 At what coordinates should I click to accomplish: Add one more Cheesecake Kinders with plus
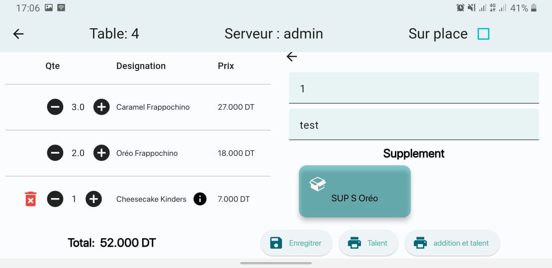(x=93, y=199)
